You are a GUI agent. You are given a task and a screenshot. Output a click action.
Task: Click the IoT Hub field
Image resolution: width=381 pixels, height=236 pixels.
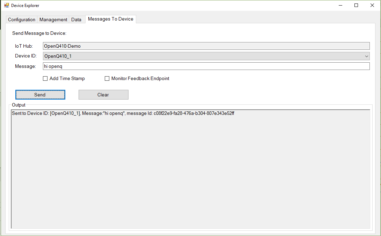pos(206,46)
